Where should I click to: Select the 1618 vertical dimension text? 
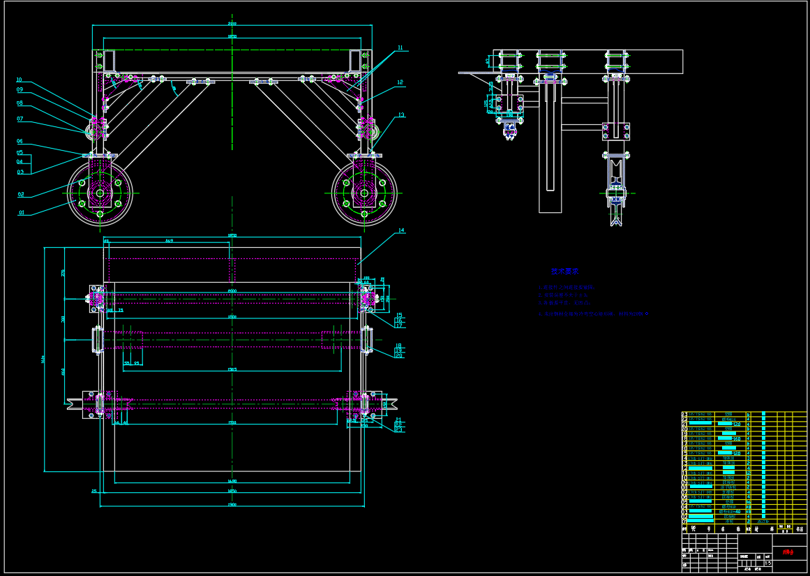click(43, 360)
